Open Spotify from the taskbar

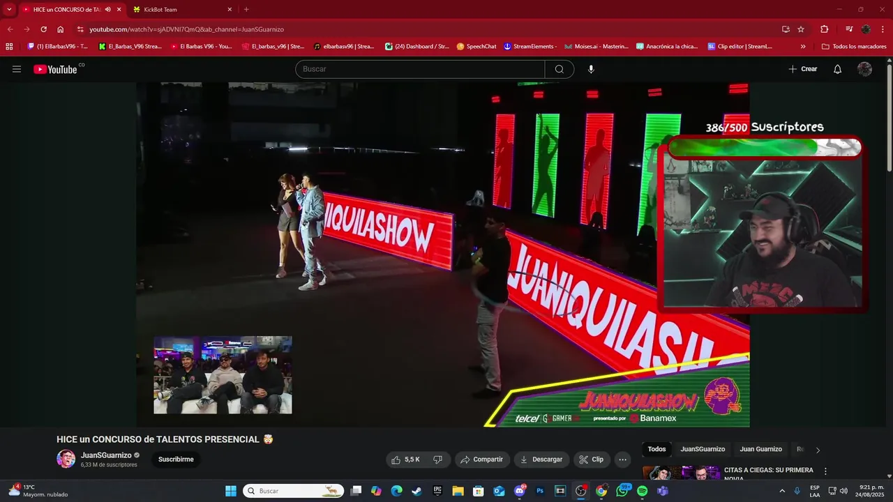pyautogui.click(x=642, y=491)
